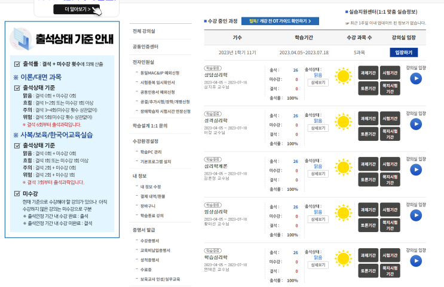Open the 개강 전 OT 가이드 확인하기 banner
Viewport: 444px width, 287px height.
coord(280,21)
